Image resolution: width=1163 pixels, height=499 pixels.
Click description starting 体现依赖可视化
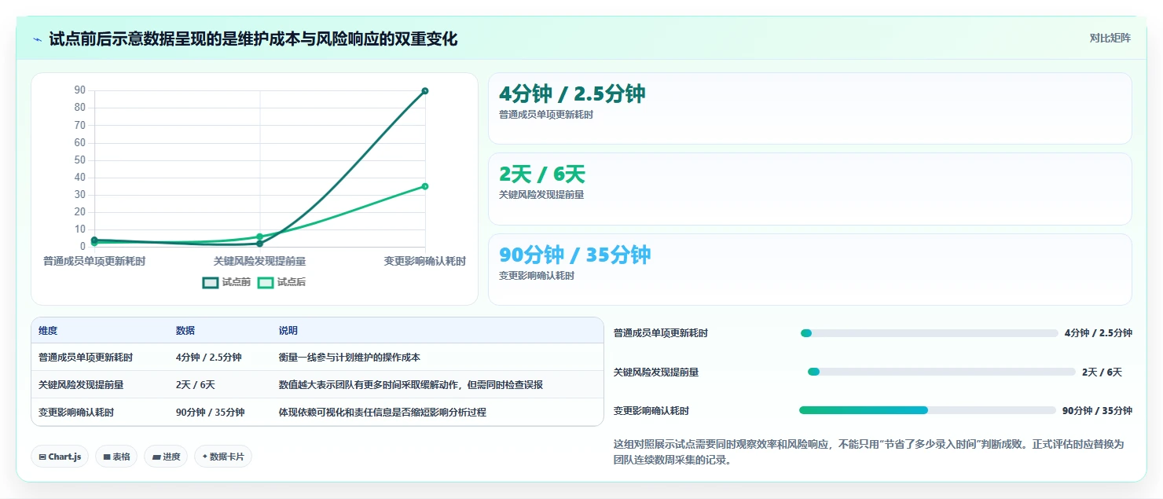point(383,413)
